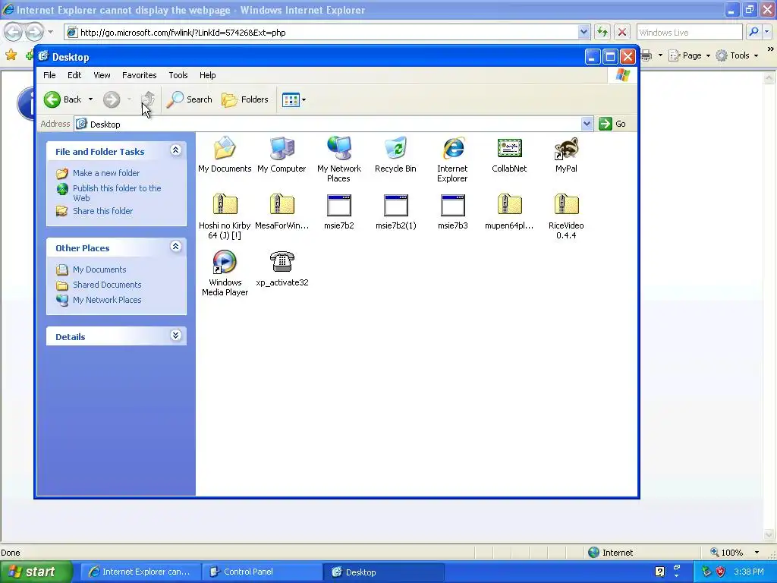Select the msie7b2 file icon
Screen dimensions: 777x583
pos(339,212)
